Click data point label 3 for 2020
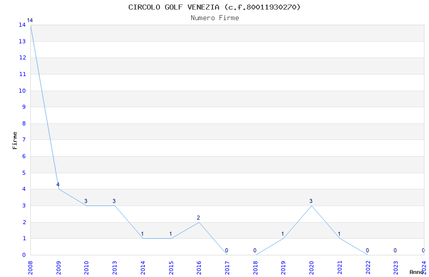Image resolution: width=429 pixels, height=277 pixels. [x=311, y=201]
